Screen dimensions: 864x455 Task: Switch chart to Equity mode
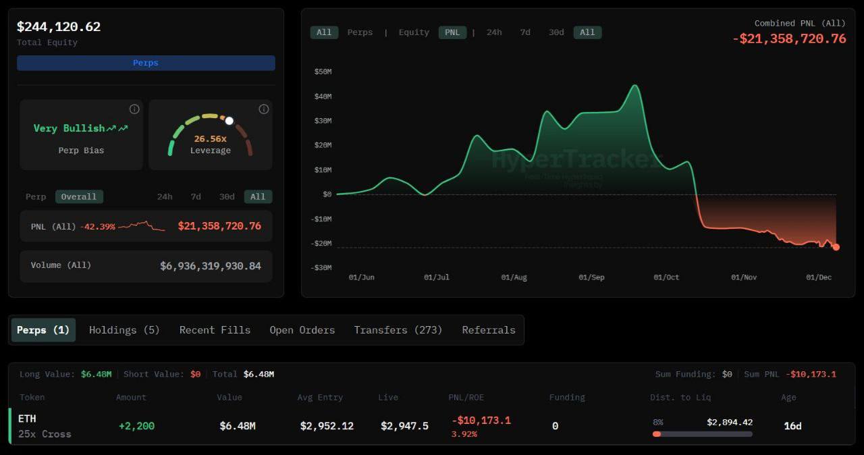pos(414,32)
